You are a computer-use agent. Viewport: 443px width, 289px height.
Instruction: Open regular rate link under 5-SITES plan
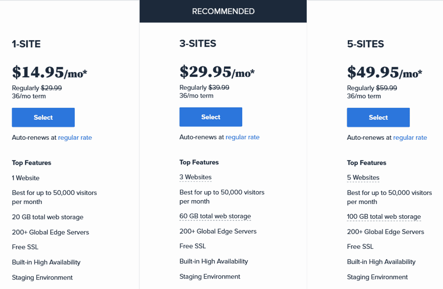coord(410,138)
